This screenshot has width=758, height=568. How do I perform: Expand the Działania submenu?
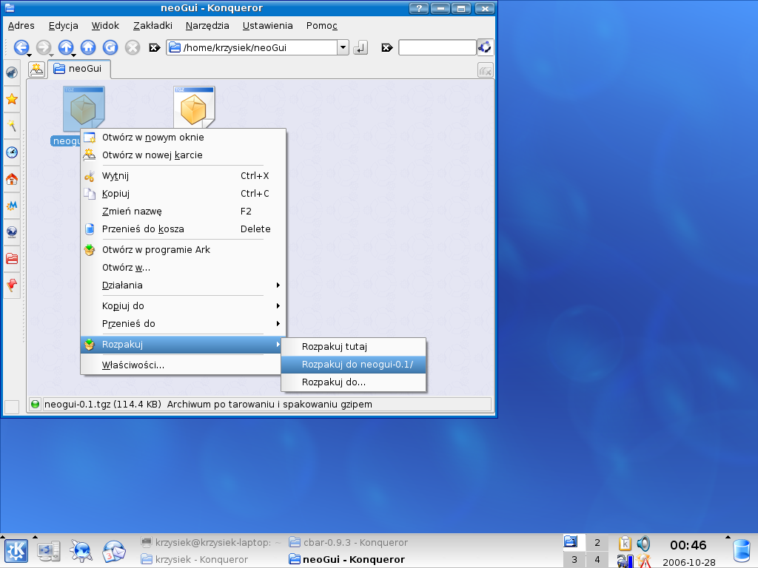click(184, 285)
